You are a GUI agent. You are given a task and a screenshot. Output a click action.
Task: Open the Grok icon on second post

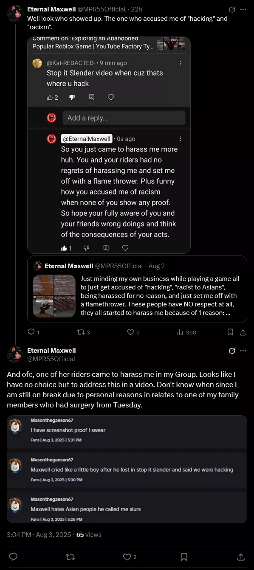point(232,351)
